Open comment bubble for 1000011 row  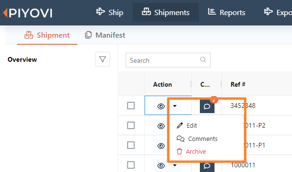coord(207,166)
